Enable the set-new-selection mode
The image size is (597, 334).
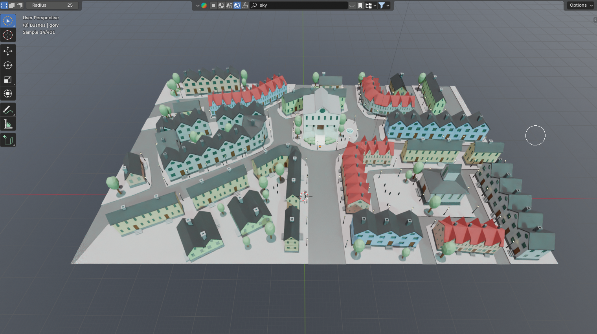(x=4, y=5)
